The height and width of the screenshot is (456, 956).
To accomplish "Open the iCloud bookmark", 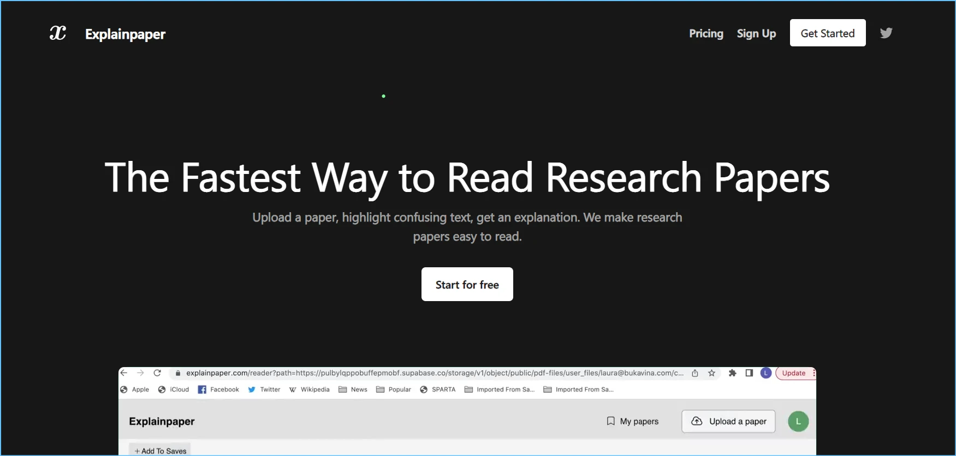I will [173, 389].
